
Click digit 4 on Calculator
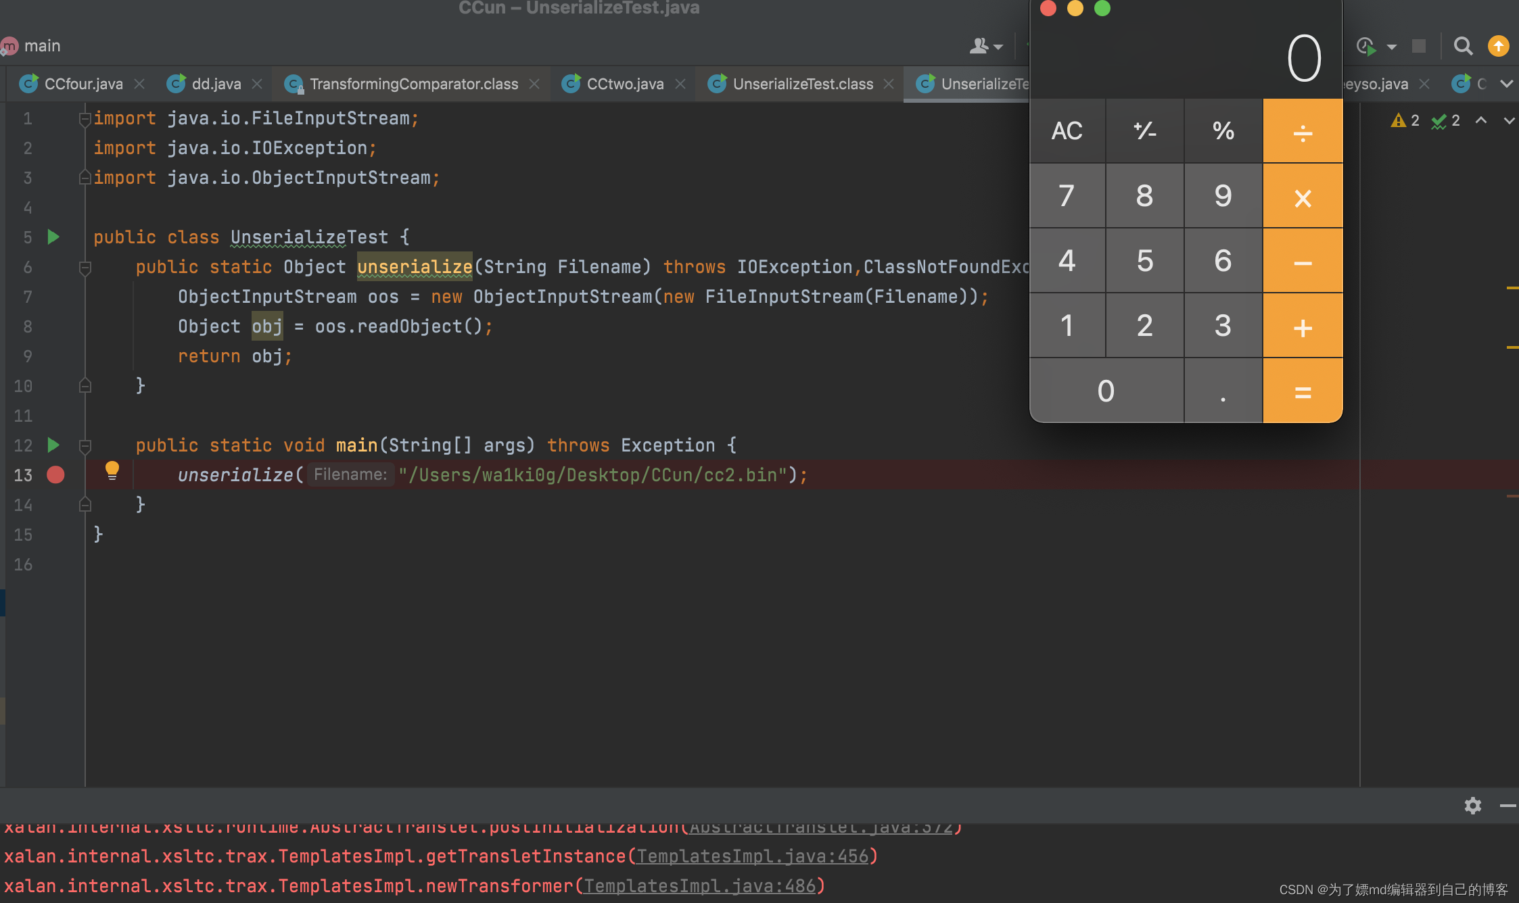1067,261
